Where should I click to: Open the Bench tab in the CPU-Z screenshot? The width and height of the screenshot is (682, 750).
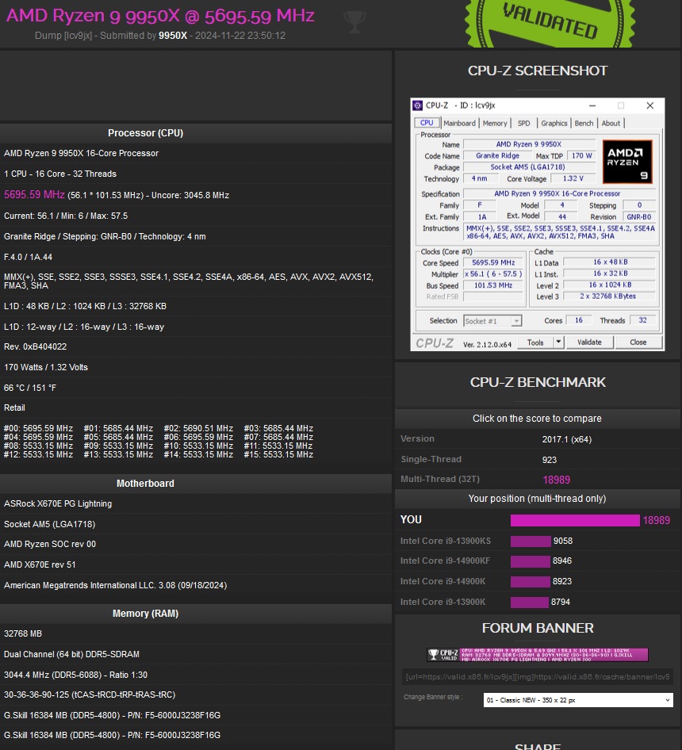[584, 123]
